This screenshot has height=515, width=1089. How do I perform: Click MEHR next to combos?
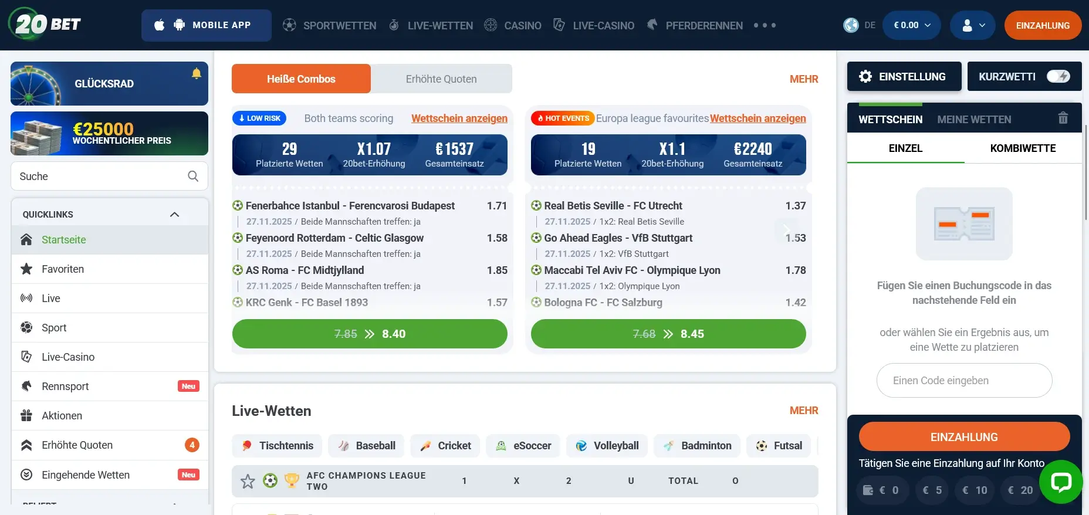click(x=804, y=79)
